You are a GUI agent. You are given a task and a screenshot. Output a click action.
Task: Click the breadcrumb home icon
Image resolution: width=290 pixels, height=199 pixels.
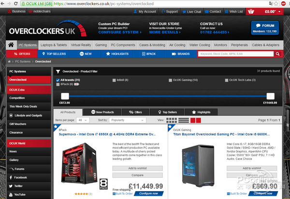(9, 61)
